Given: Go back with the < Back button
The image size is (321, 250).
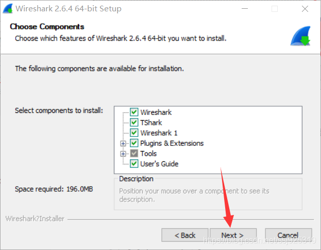Looking at the screenshot, I should pos(185,235).
